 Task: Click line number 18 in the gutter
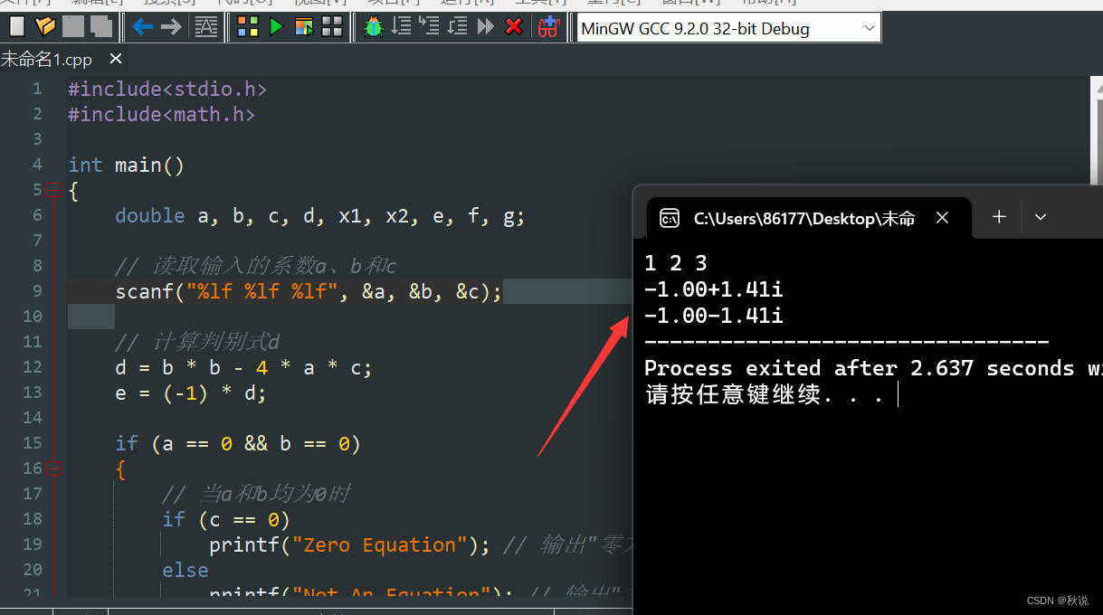point(33,519)
